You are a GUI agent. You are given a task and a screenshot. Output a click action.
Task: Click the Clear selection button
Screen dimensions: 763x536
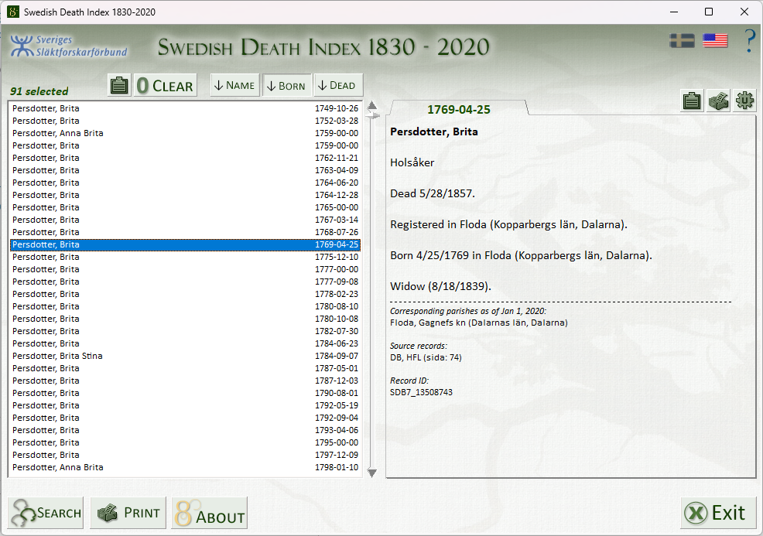coord(166,86)
